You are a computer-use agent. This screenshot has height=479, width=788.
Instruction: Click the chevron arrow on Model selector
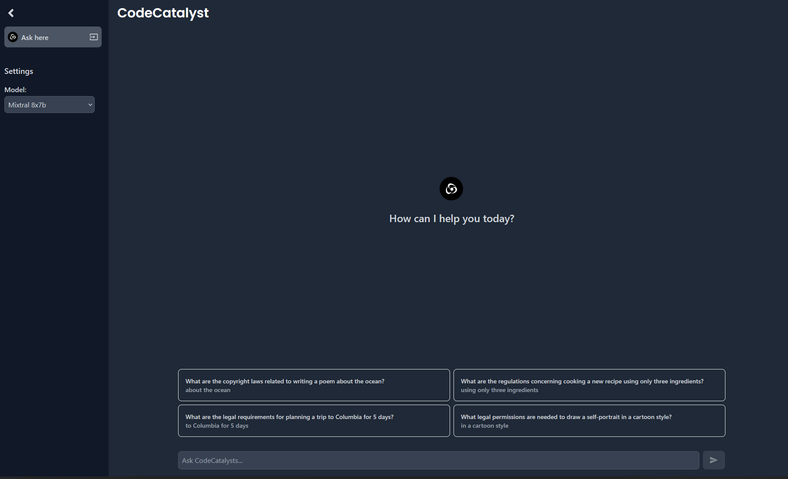click(90, 105)
